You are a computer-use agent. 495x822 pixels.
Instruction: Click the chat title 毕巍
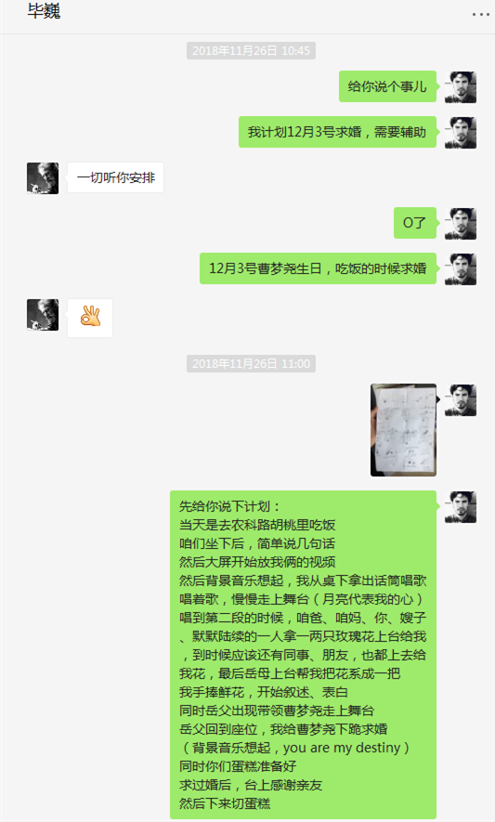44,11
